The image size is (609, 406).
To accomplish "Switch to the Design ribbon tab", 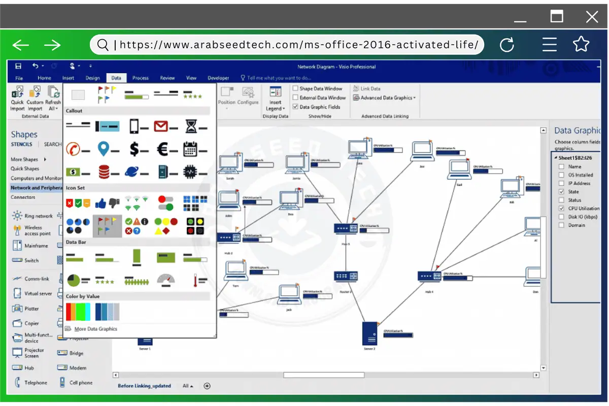I will point(92,78).
